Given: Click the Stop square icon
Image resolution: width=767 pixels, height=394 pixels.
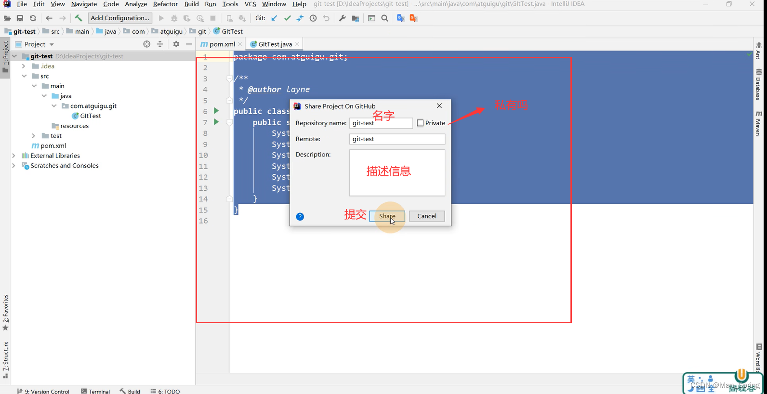Looking at the screenshot, I should (213, 18).
